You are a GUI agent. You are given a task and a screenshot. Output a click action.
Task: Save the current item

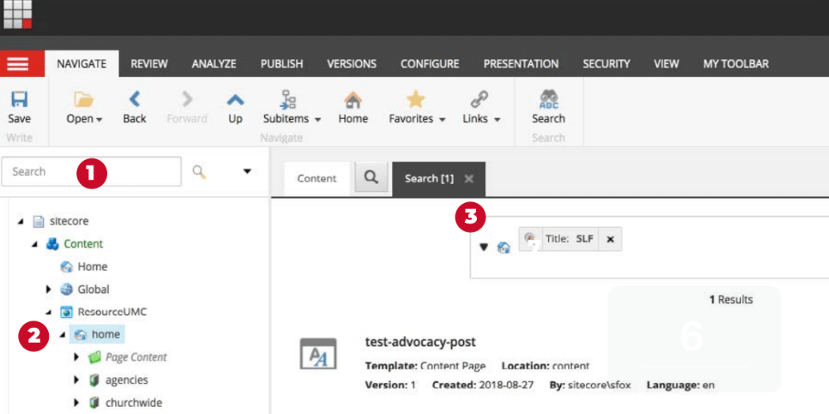[x=19, y=101]
